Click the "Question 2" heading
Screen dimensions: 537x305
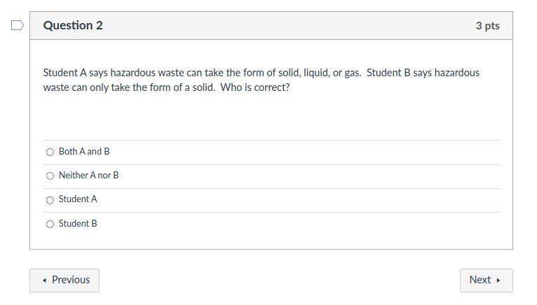[x=73, y=25]
